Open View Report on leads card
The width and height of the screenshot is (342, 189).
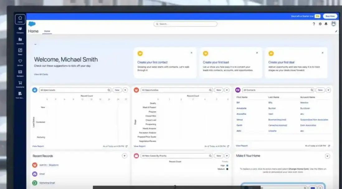38,146
